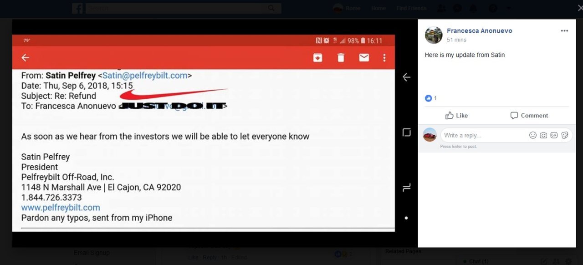This screenshot has width=583, height=265.
Task: Like Francesca's post
Action: pyautogui.click(x=457, y=116)
